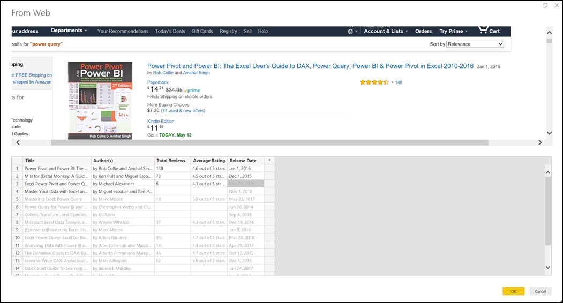Select the Total Reviews column header
The image size is (563, 303).
pyautogui.click(x=173, y=161)
